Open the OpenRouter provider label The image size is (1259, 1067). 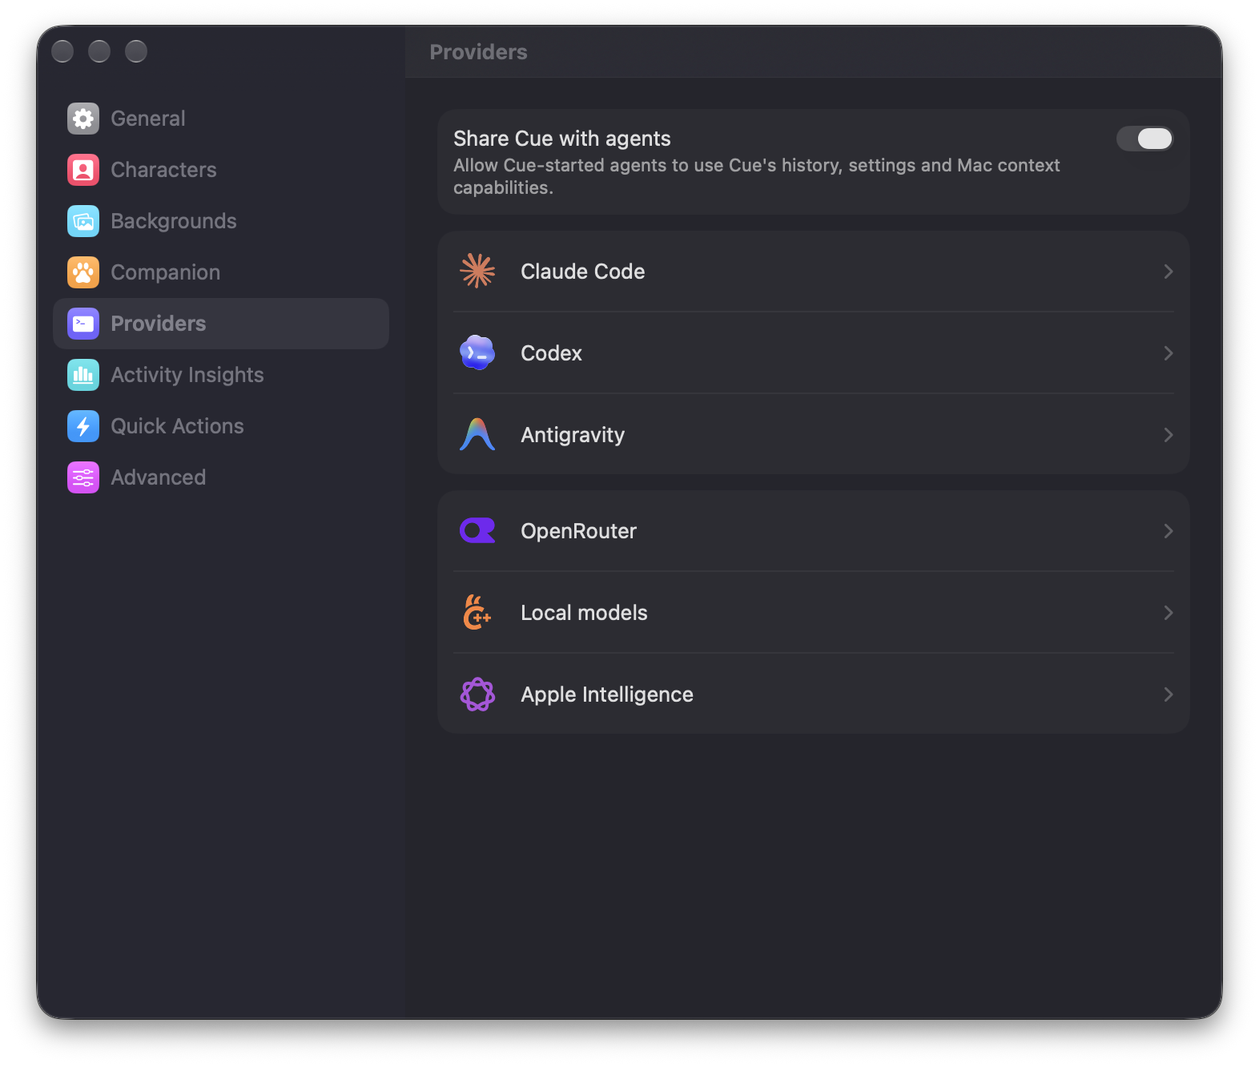click(x=578, y=531)
